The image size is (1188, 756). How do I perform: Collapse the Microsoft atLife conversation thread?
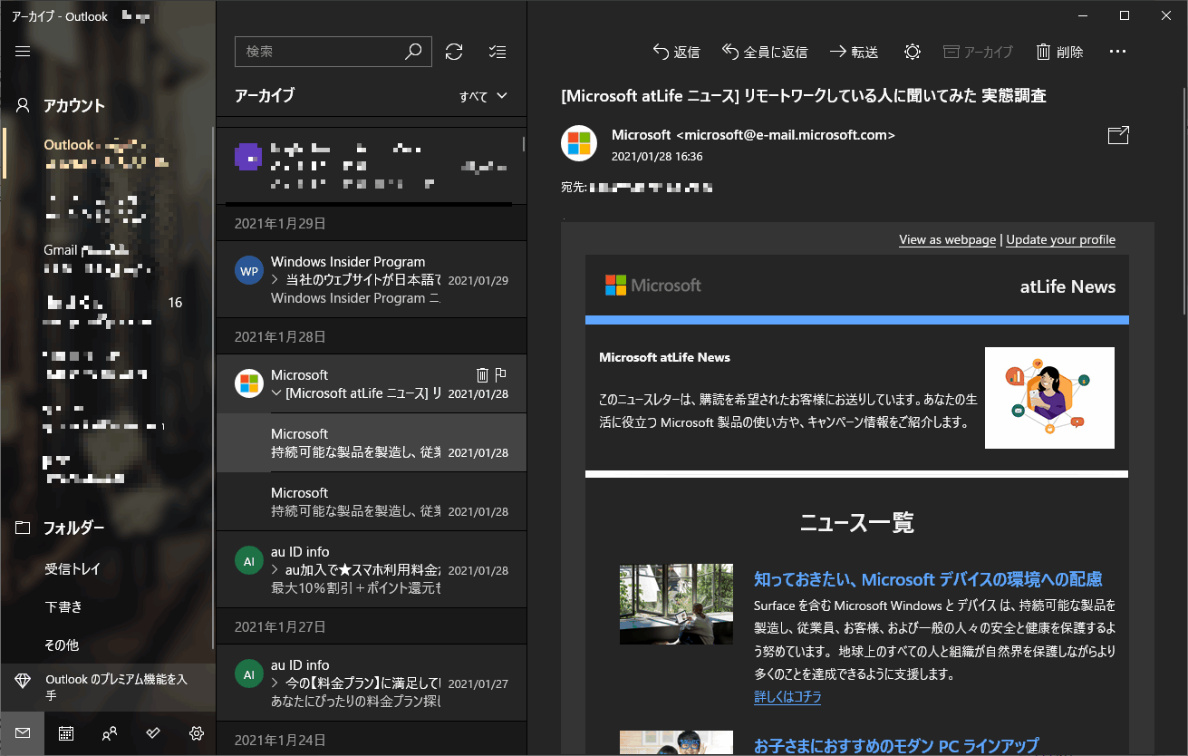(x=277, y=393)
